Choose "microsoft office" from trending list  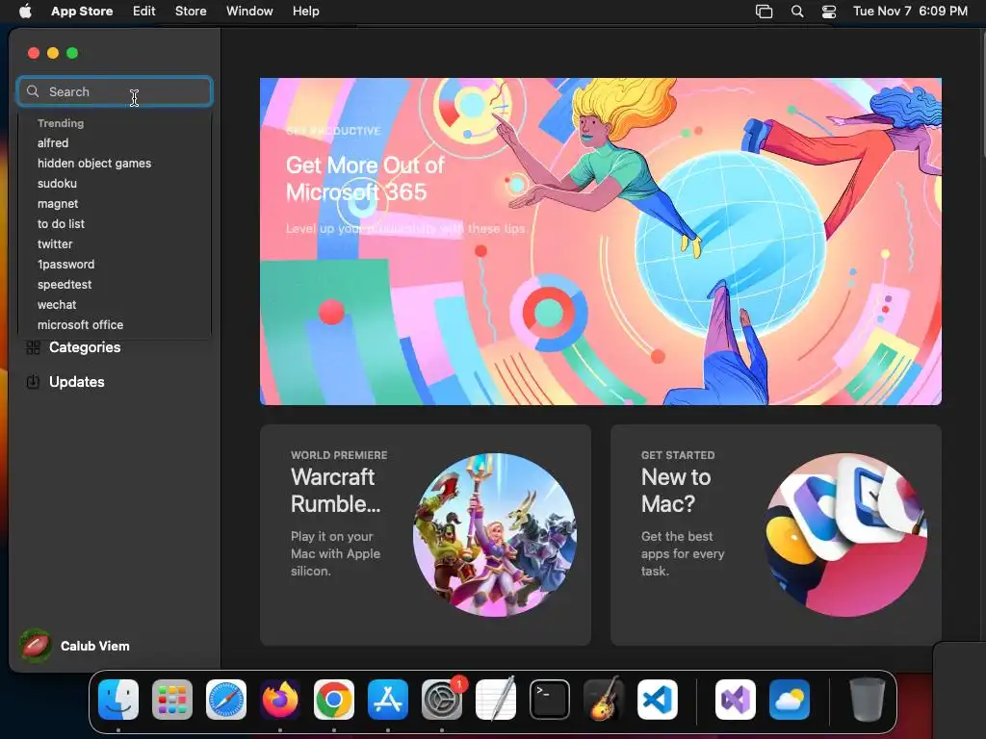pos(81,325)
